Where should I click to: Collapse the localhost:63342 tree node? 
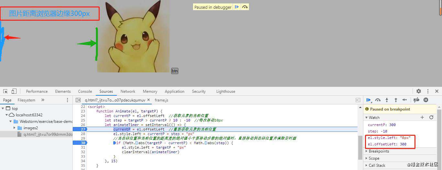click(x=6, y=115)
